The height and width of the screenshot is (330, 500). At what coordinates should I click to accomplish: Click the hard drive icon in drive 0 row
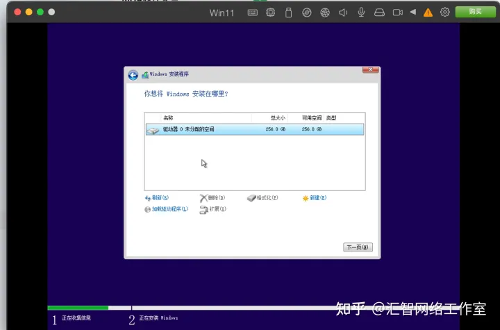153,130
